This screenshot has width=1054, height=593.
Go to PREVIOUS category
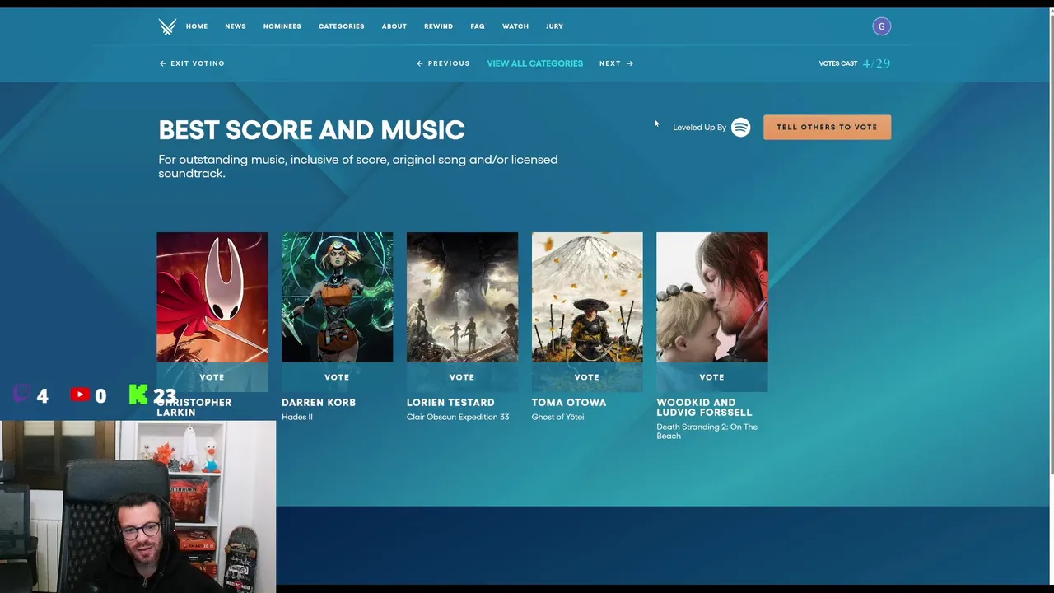pos(443,63)
